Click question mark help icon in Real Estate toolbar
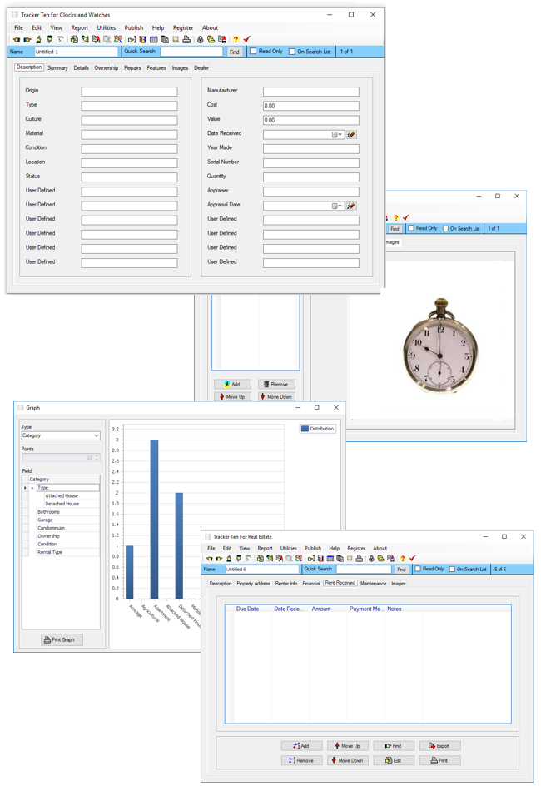 402,559
